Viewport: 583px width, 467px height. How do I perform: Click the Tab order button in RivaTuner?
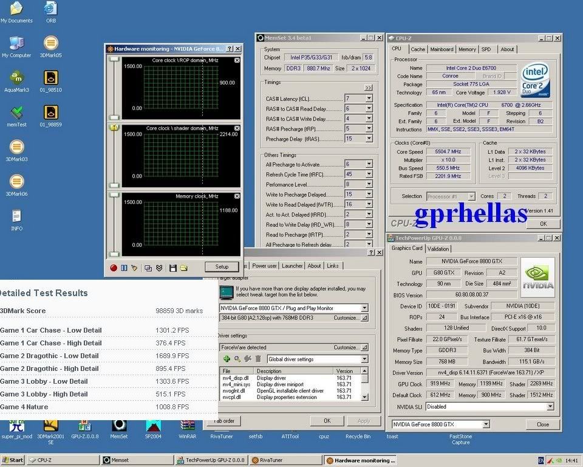click(225, 421)
